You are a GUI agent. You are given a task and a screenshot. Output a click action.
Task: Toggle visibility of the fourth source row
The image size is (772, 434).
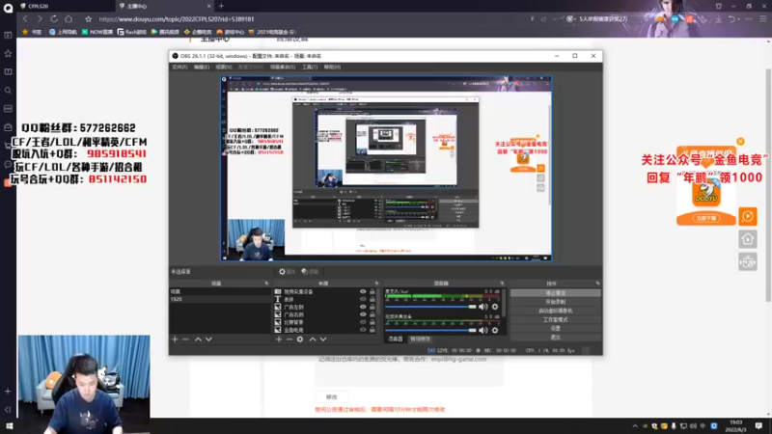click(363, 314)
